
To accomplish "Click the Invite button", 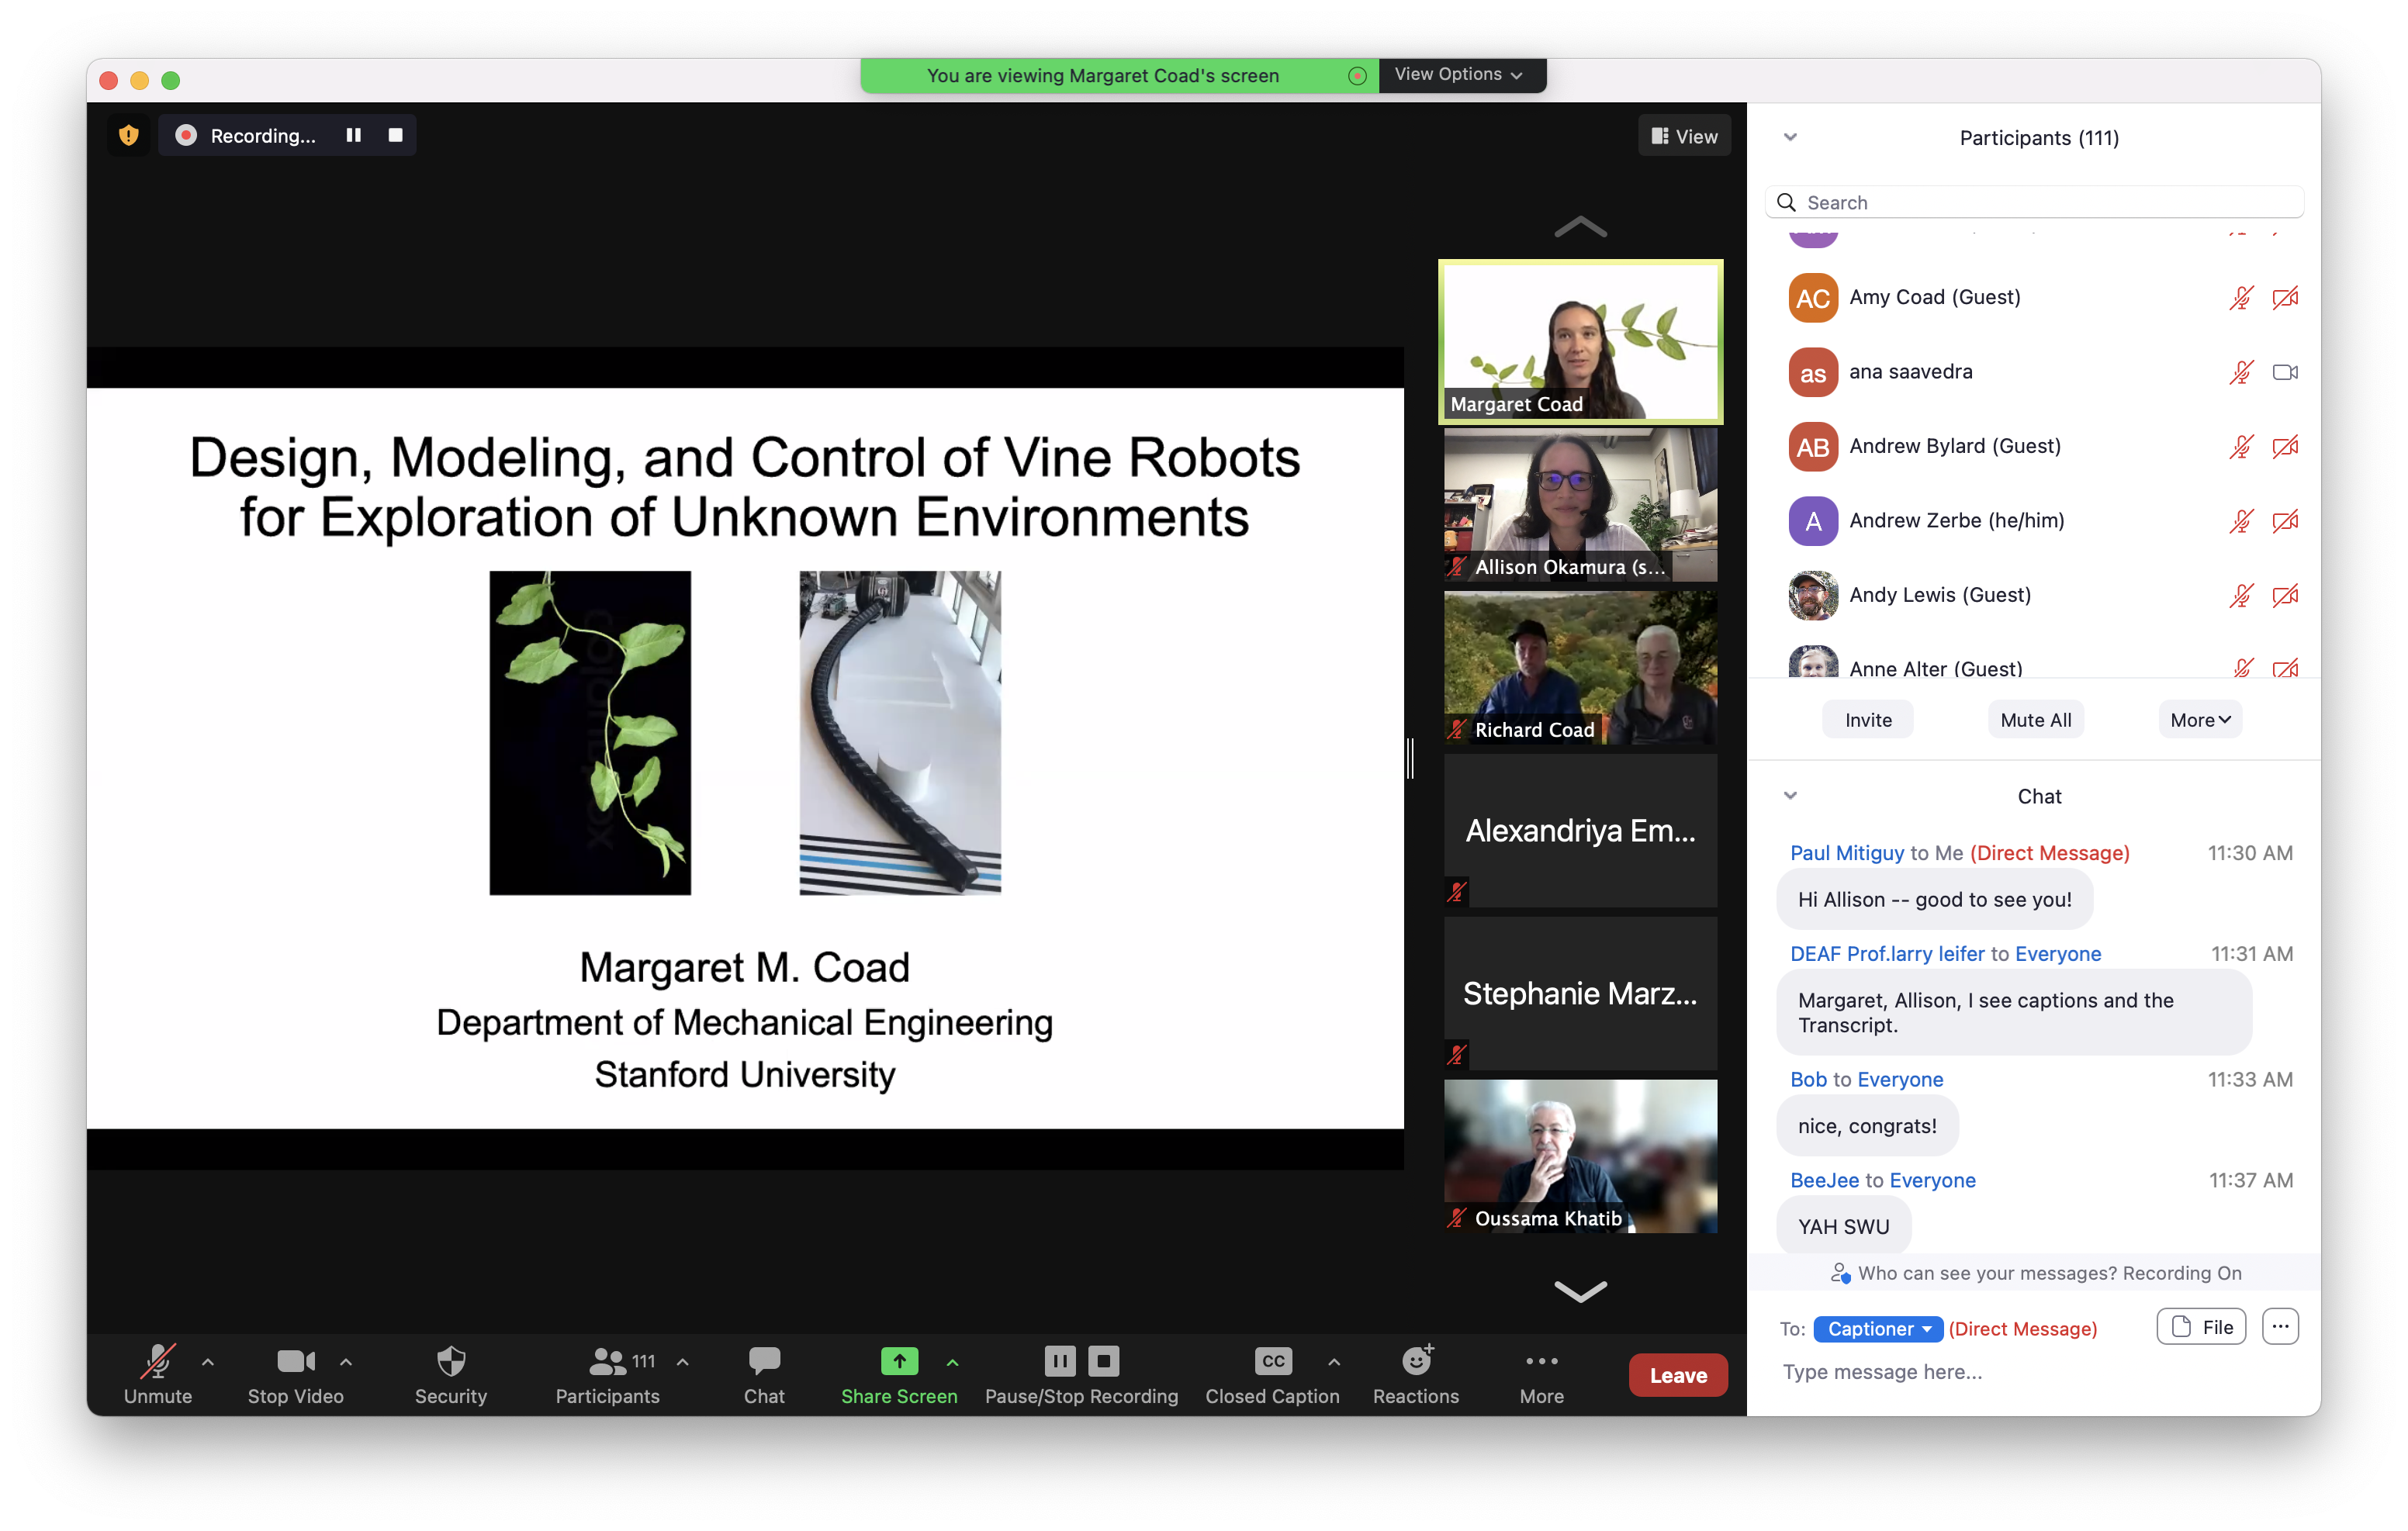I will (x=1867, y=720).
